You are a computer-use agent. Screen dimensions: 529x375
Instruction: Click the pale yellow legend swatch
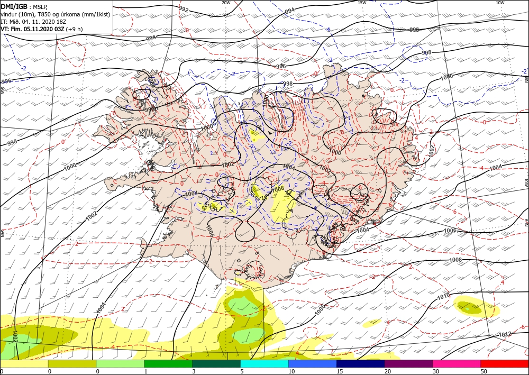[24, 363]
